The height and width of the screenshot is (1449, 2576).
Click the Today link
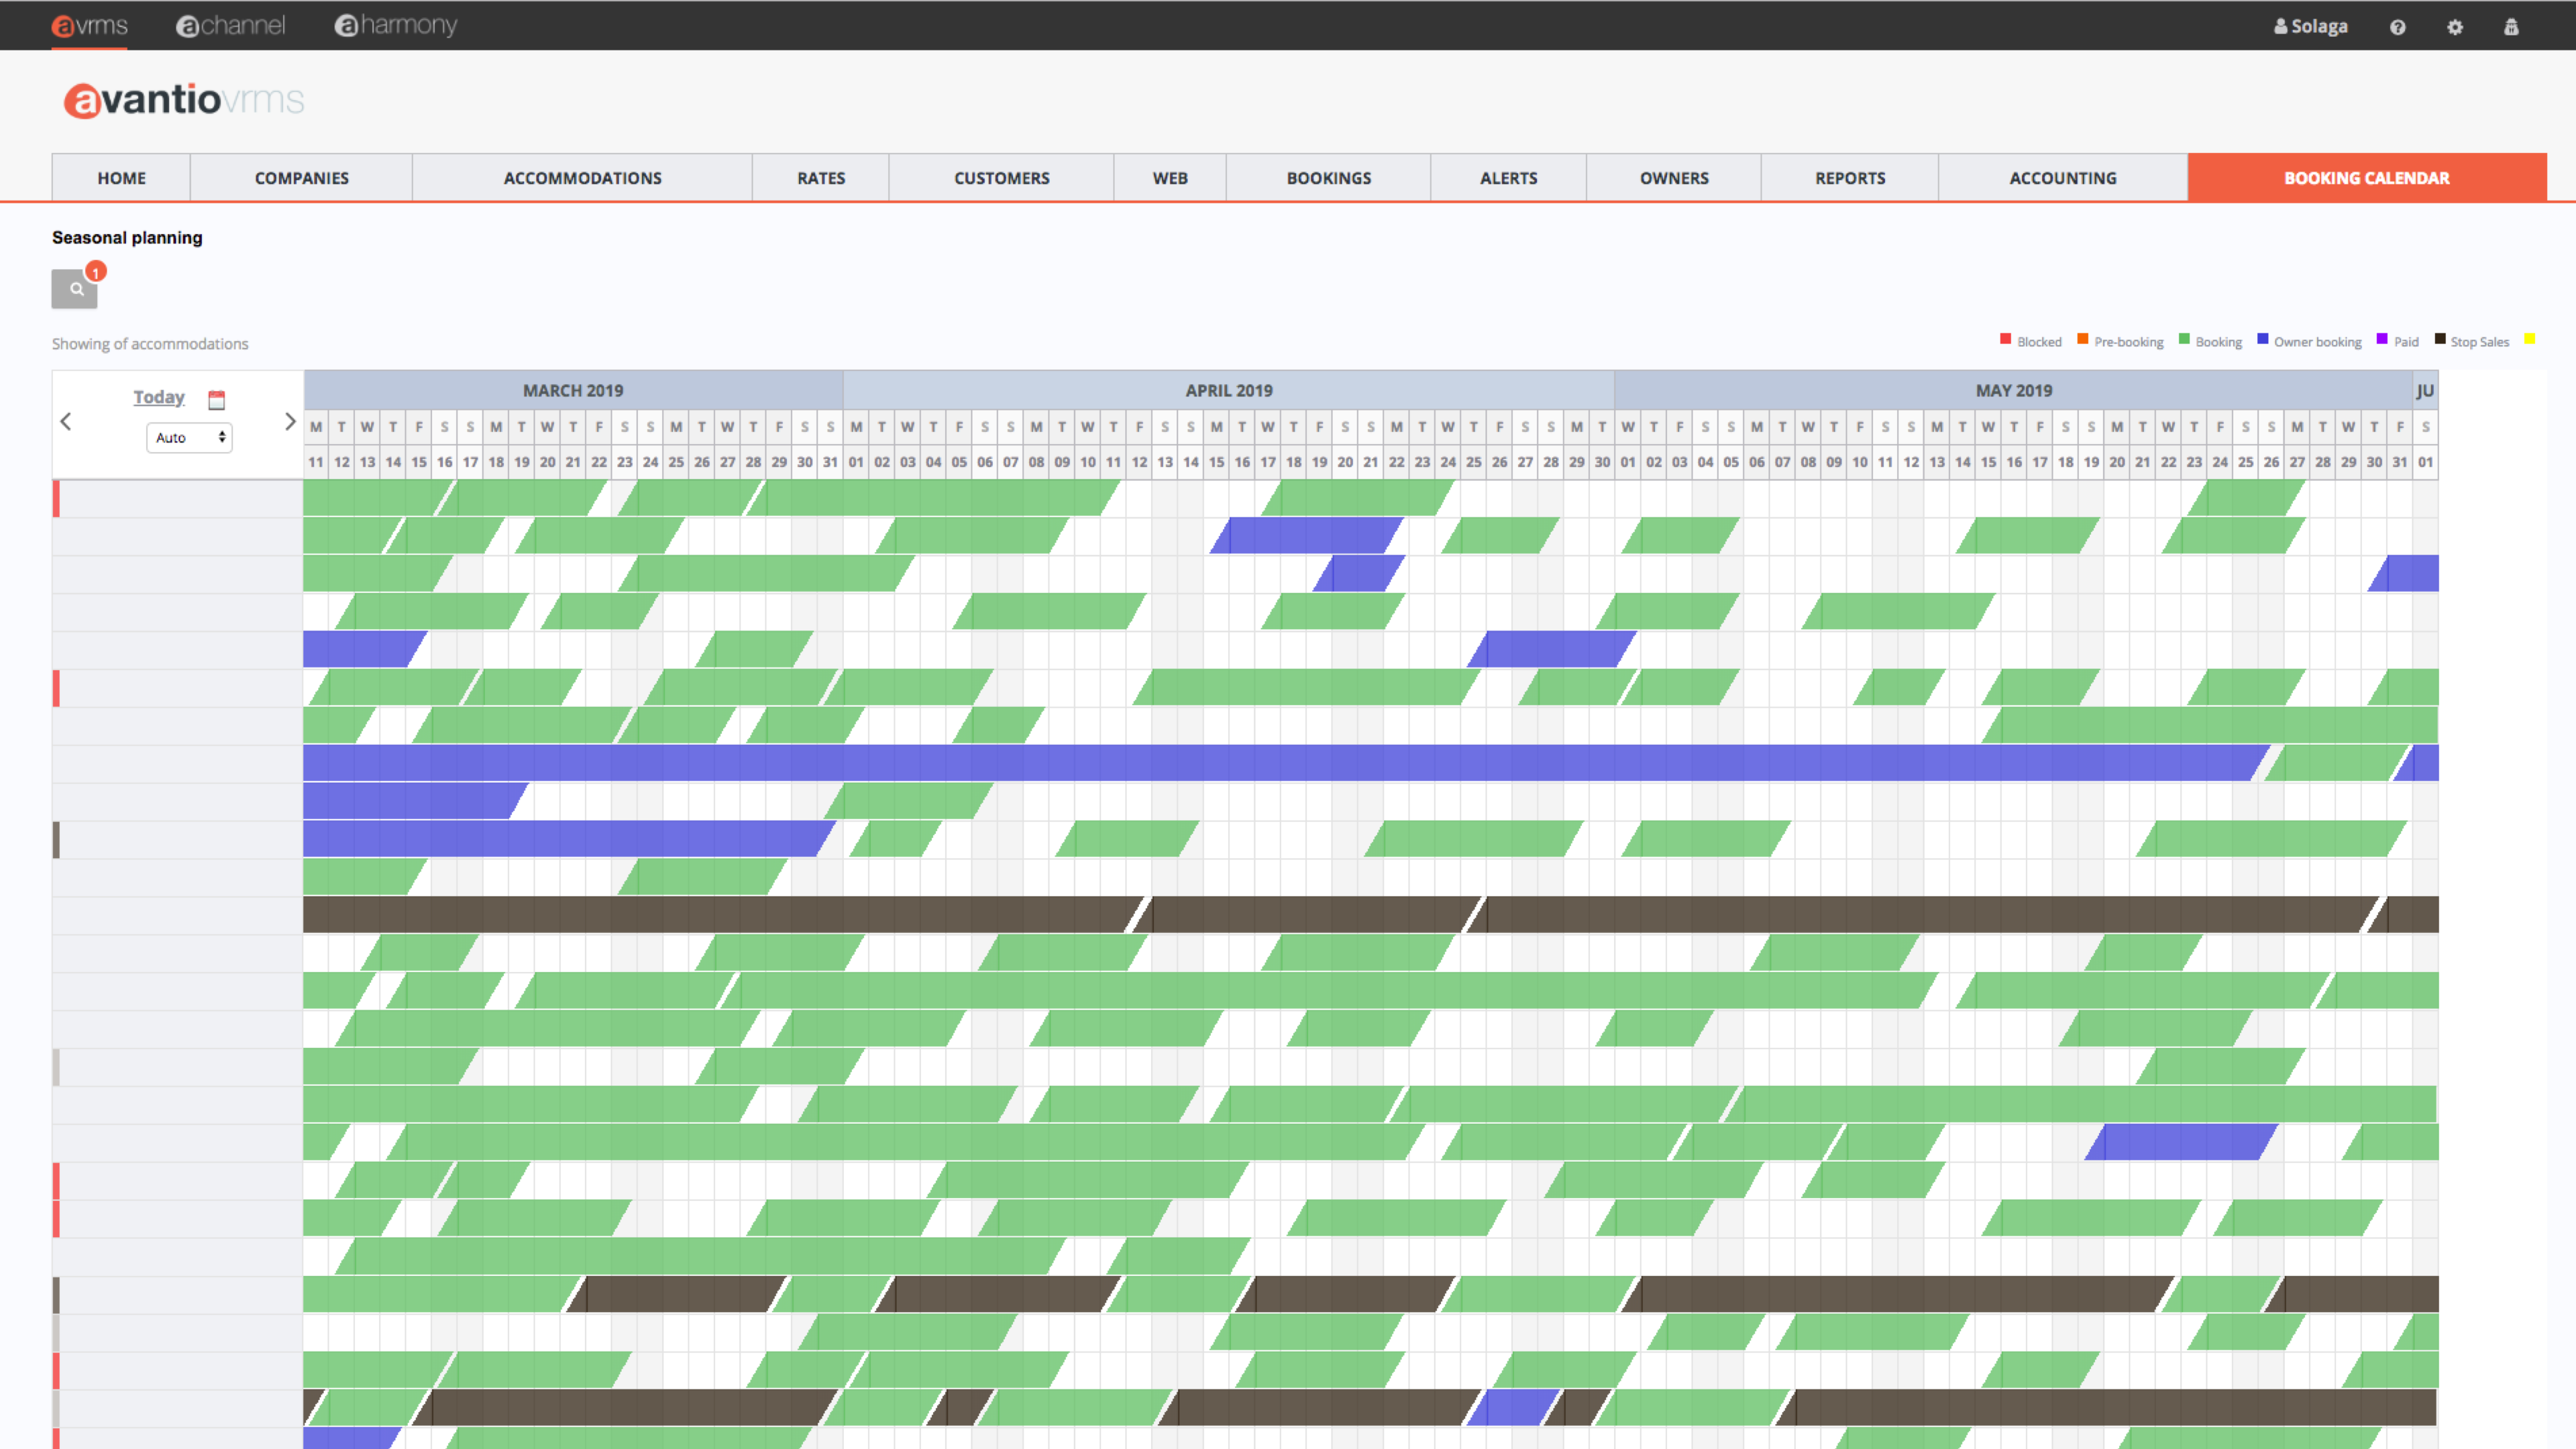click(x=159, y=397)
